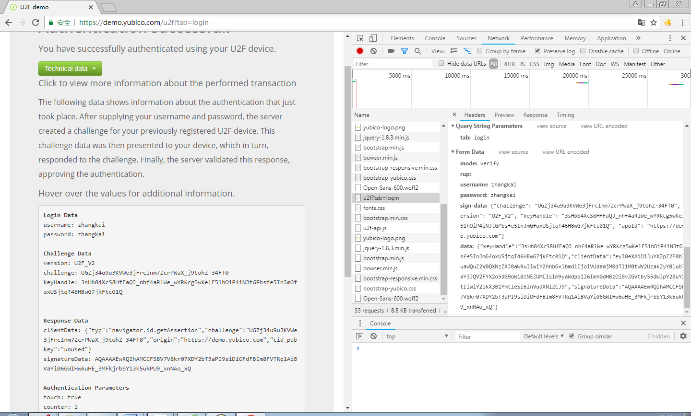Select the Timing tab of the request
This screenshot has height=416, width=691.
(565, 115)
